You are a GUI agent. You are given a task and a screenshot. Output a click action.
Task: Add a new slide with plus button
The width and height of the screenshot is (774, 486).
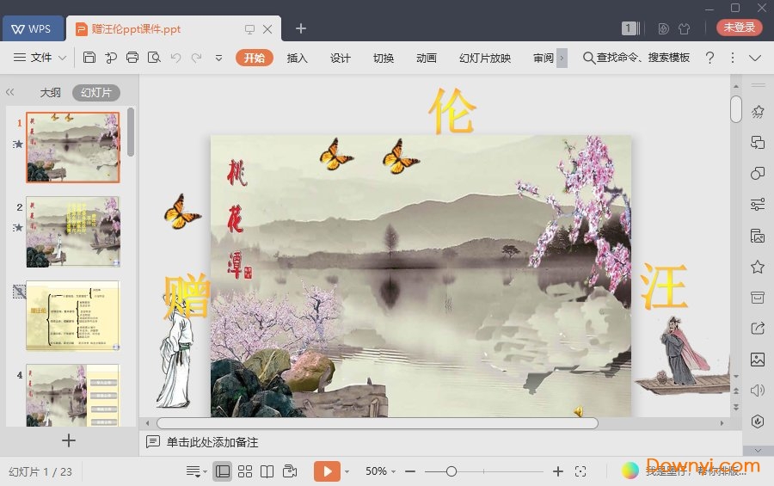click(x=69, y=440)
